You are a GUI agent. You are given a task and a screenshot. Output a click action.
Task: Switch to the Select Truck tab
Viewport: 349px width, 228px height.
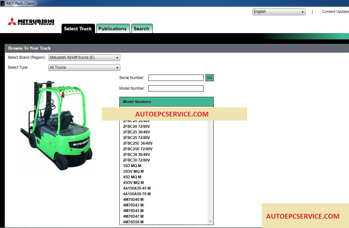78,29
